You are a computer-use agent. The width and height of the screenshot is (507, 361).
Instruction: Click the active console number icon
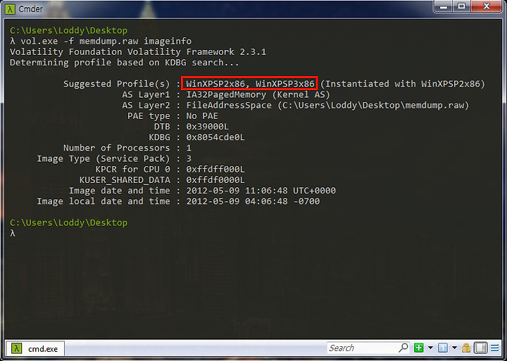point(443,348)
